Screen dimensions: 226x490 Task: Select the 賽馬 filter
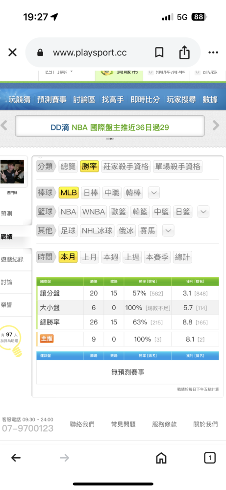(x=148, y=231)
